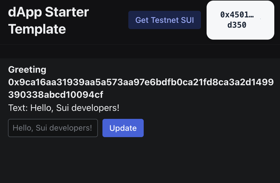Screen dimensions: 280x183
Task: Focus the greeting text input field
Action: (x=53, y=128)
